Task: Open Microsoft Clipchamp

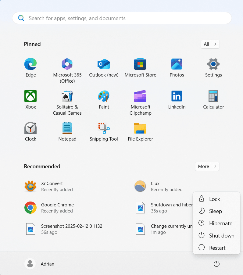Action: click(140, 102)
